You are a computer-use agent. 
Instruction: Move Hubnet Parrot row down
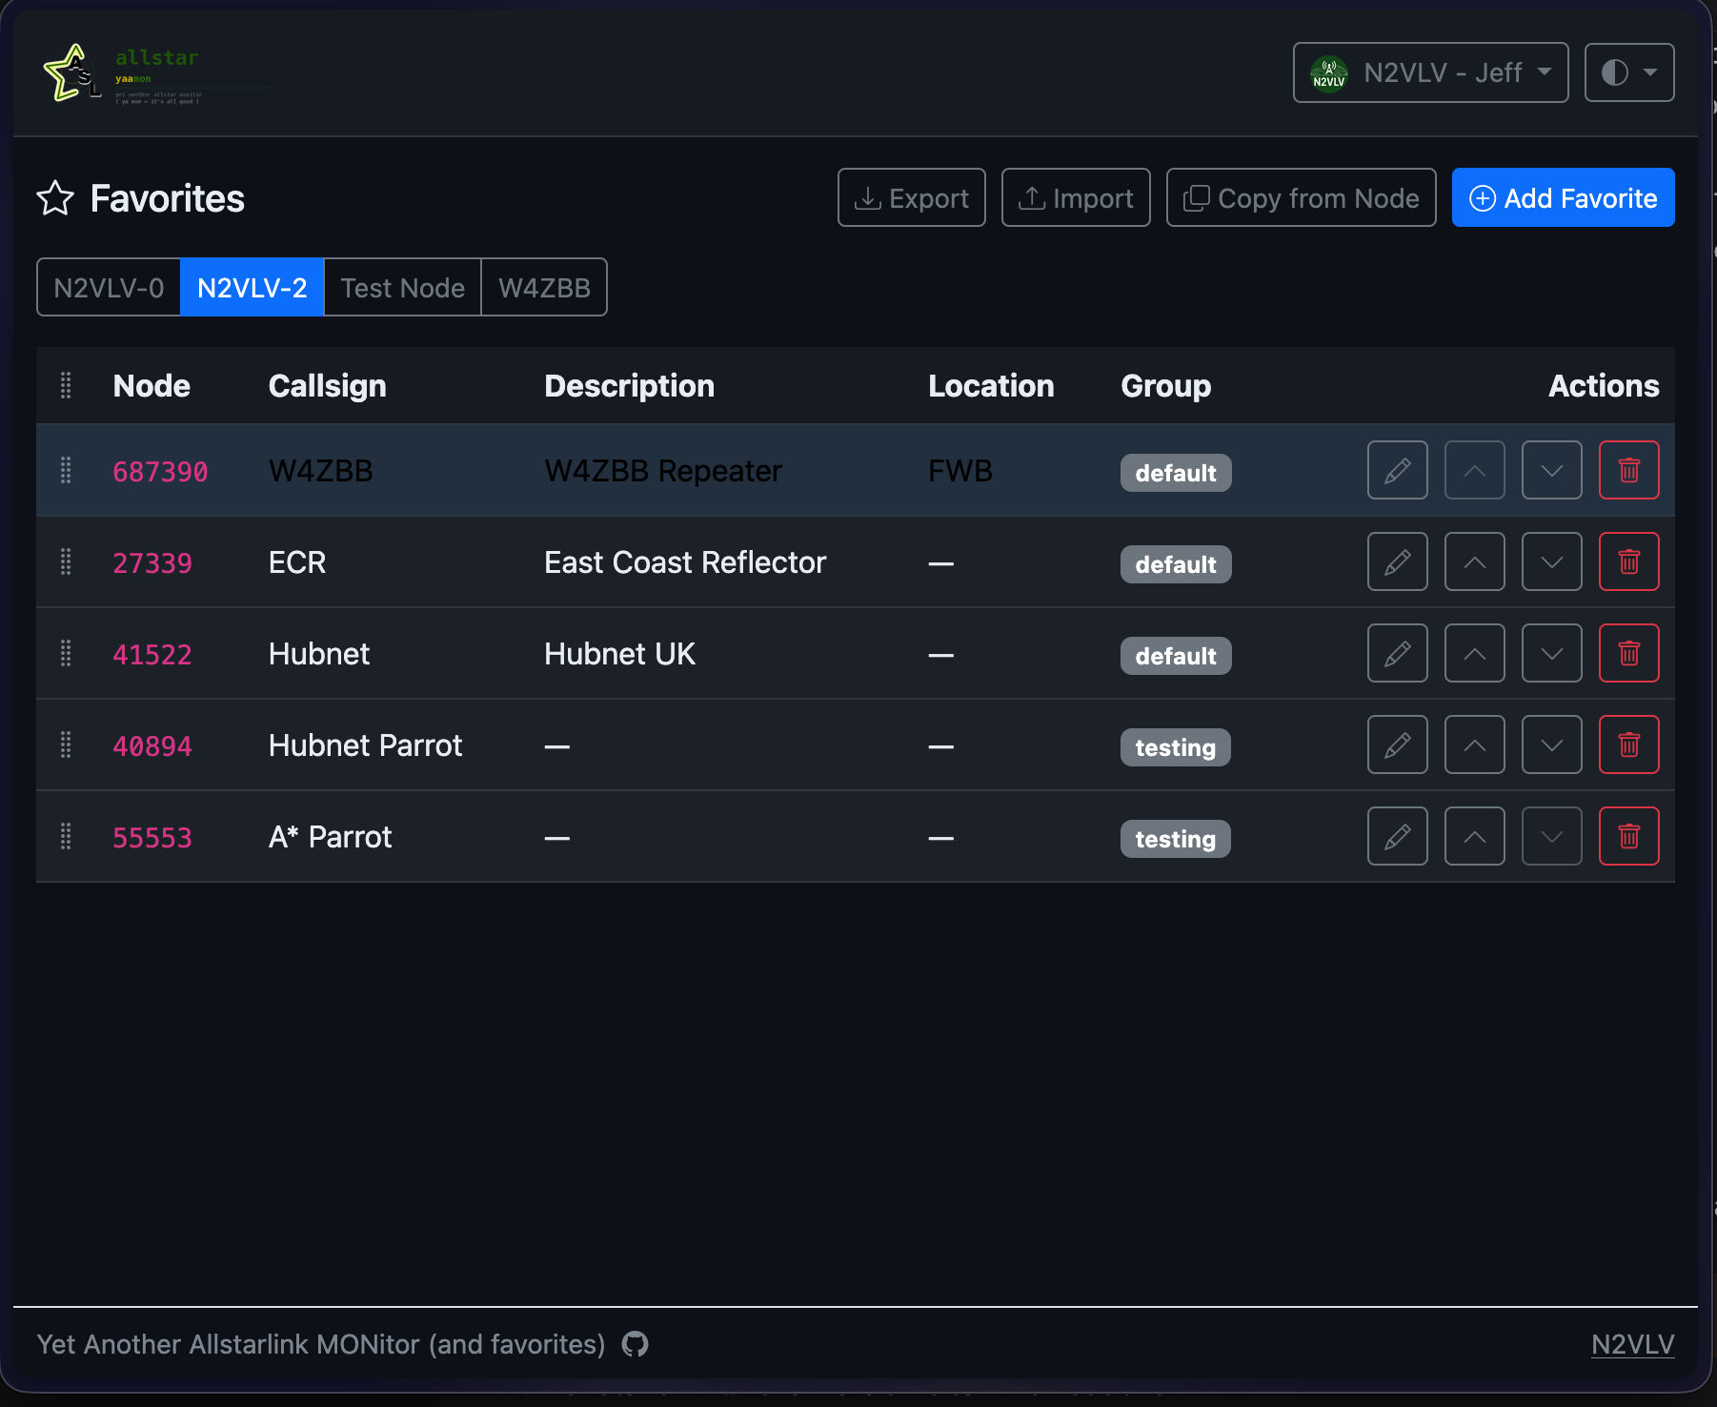pyautogui.click(x=1551, y=744)
